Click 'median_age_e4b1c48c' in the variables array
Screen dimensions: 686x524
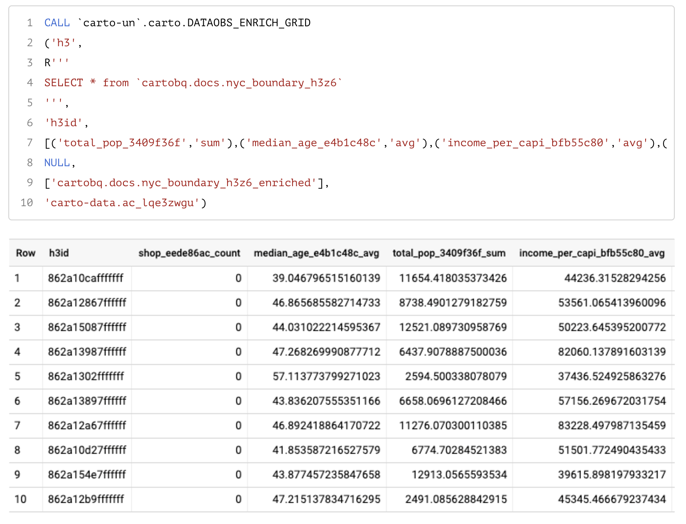pos(314,143)
